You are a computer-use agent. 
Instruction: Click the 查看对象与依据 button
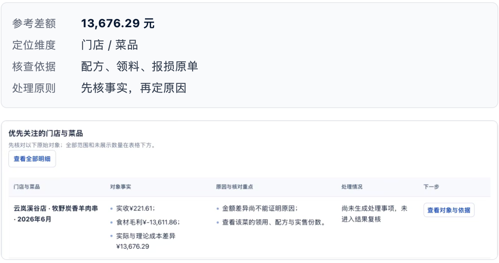(449, 210)
